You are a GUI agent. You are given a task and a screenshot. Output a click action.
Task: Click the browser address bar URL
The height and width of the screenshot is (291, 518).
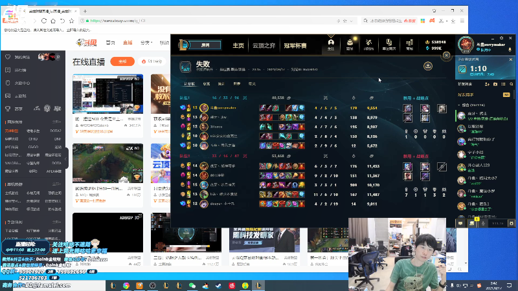tap(118, 21)
